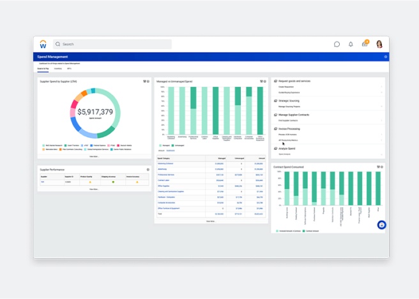Click gear icon on Supplier Spend card
419x299 pixels.
point(148,82)
